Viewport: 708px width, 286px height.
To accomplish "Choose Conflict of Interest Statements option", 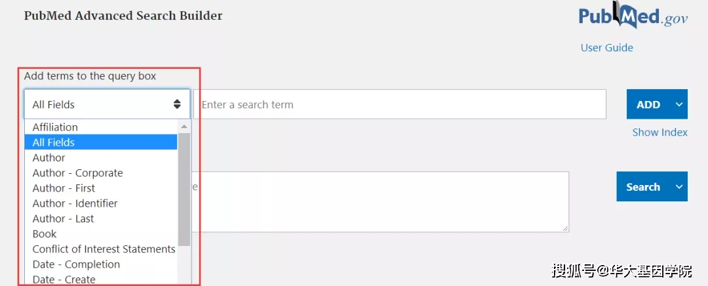I will [x=104, y=249].
